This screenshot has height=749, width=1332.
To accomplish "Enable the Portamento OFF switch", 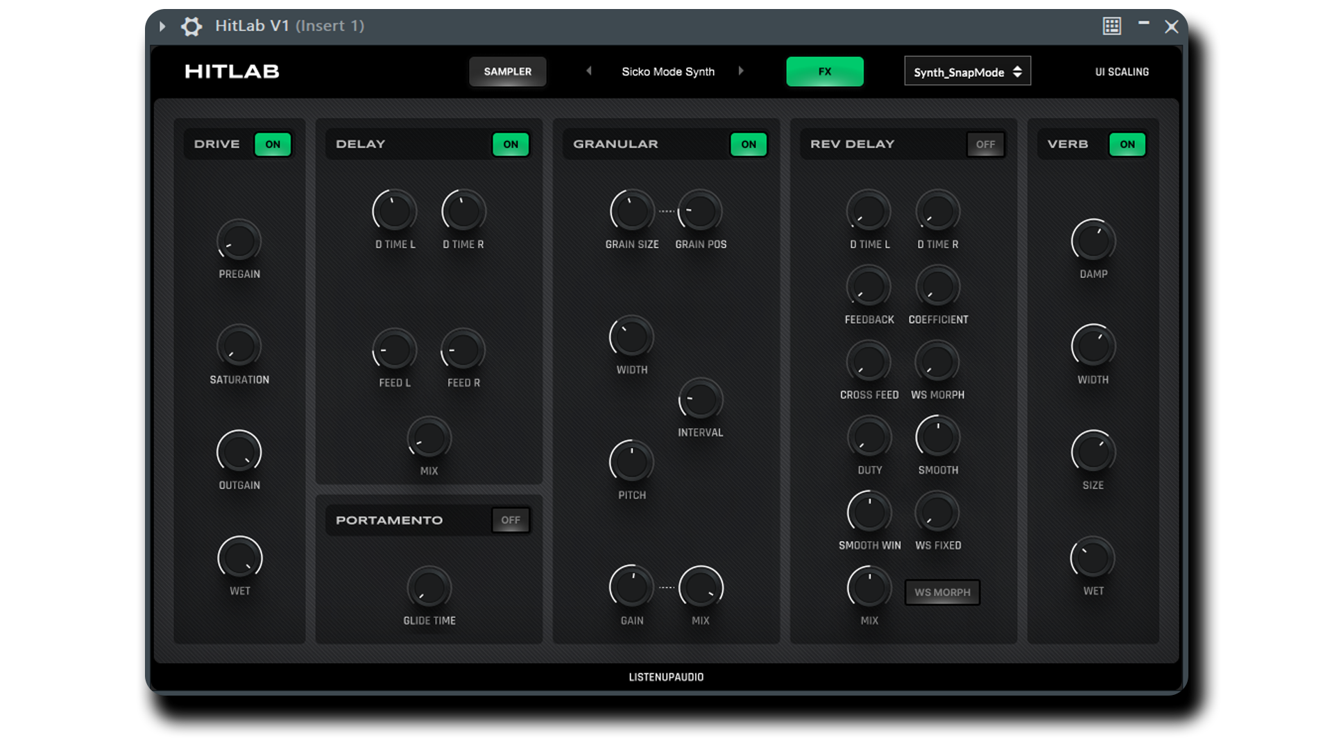I will click(x=510, y=520).
